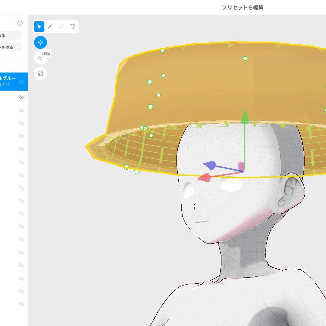
Task: Select the control point editing tool
Action: pos(72,27)
